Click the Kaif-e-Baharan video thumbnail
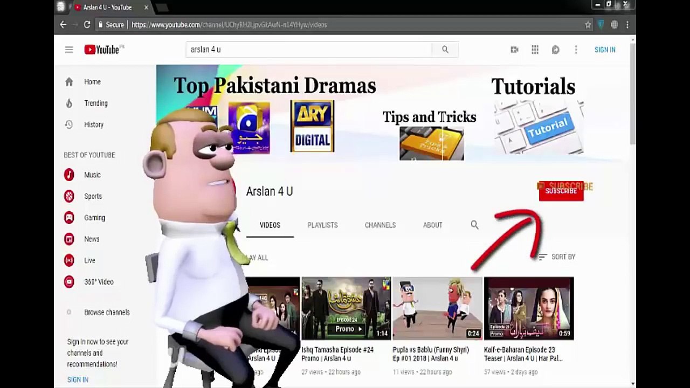Viewport: 690px width, 388px height. (529, 308)
